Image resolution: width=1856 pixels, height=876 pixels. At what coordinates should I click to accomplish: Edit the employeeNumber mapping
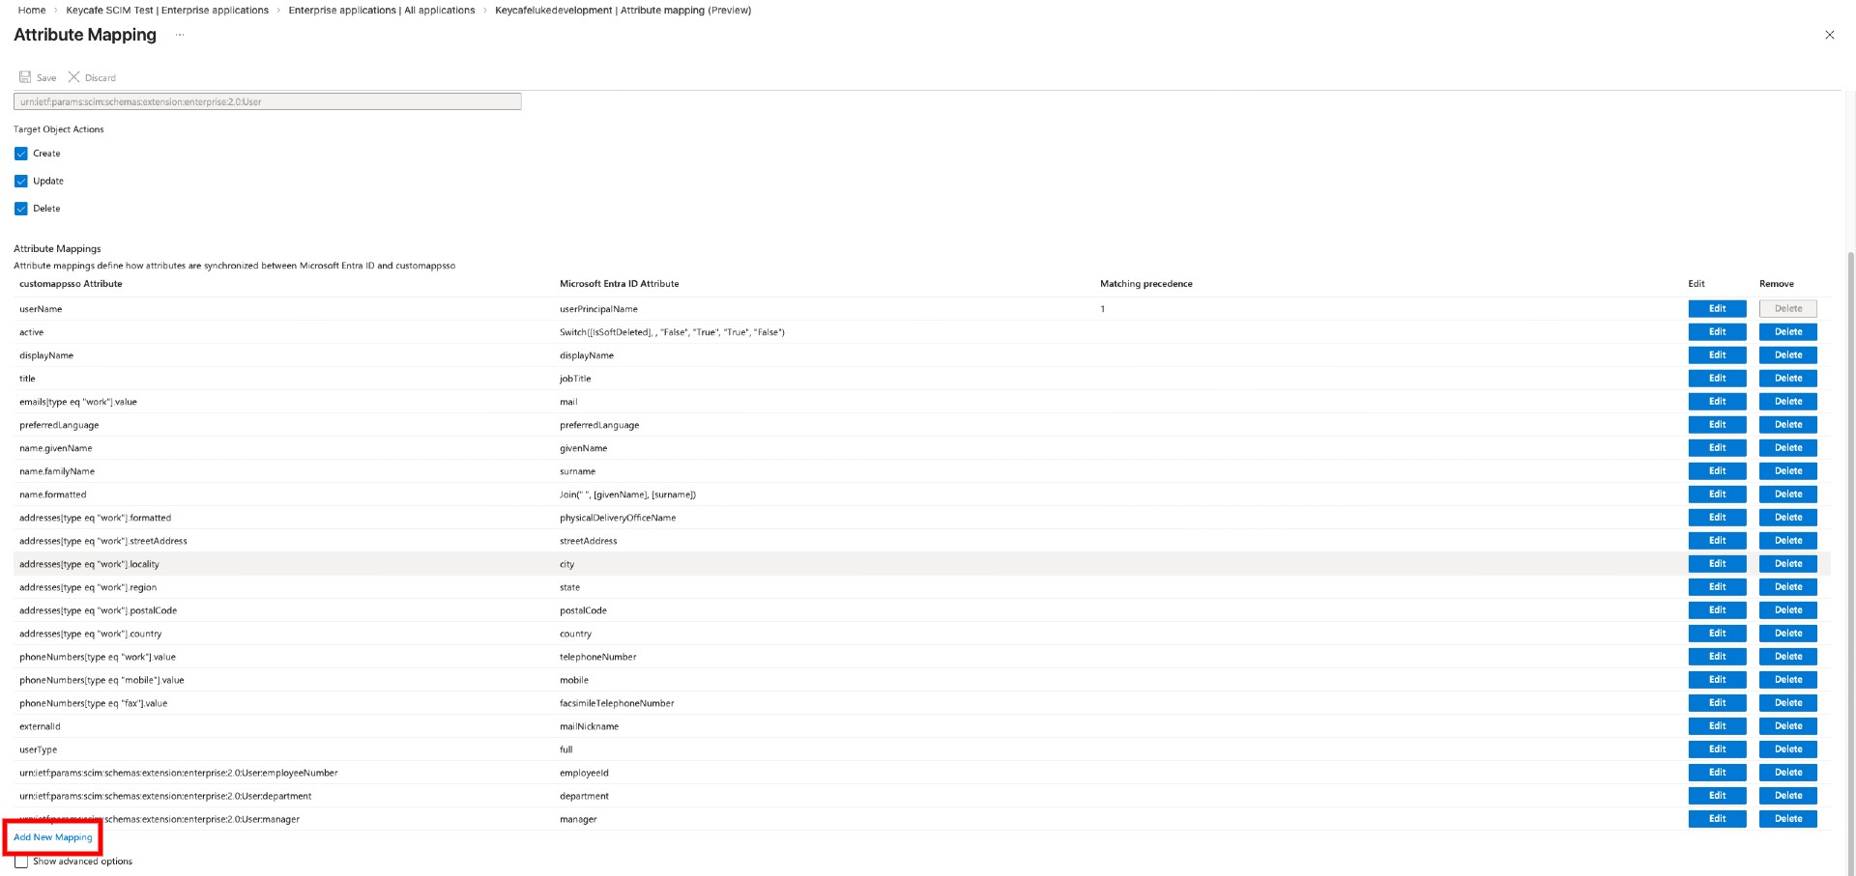click(x=1717, y=773)
